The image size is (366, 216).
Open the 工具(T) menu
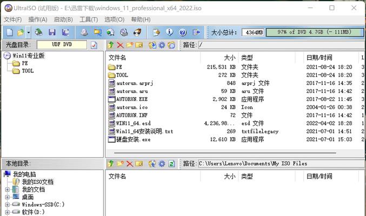click(x=89, y=19)
